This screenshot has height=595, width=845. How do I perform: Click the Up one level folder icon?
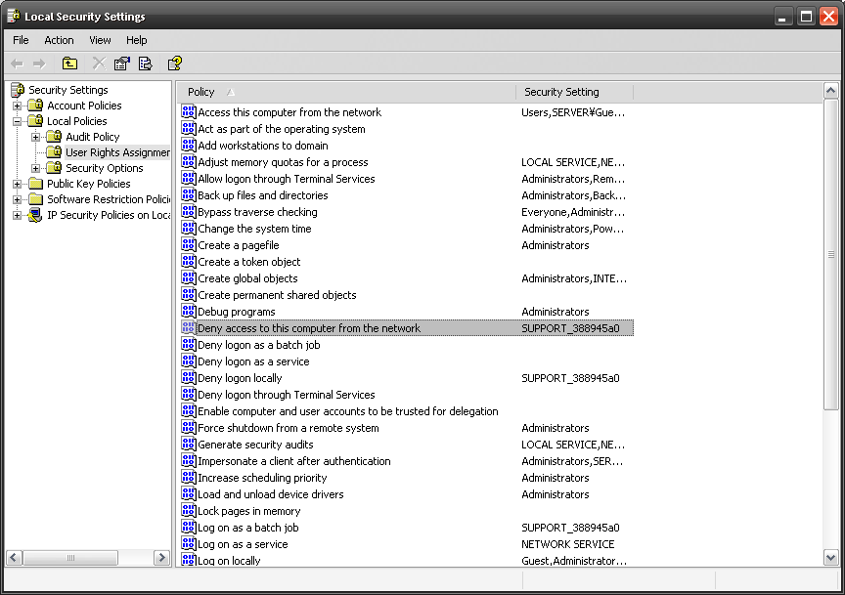69,64
